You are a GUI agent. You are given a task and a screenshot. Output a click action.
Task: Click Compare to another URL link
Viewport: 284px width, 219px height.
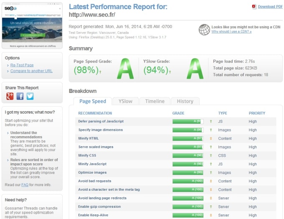pyautogui.click(x=31, y=71)
